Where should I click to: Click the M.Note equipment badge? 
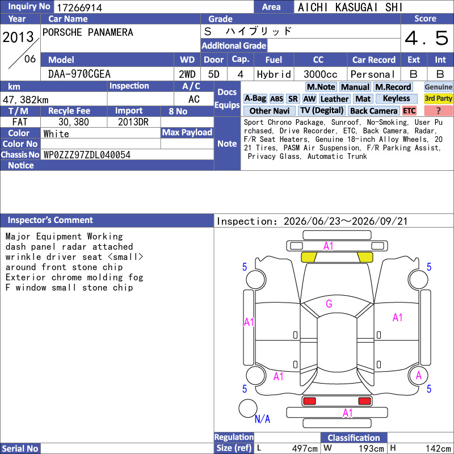(321, 87)
